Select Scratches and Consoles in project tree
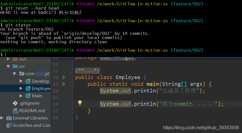The width and height of the screenshot is (242, 133). [x=32, y=125]
